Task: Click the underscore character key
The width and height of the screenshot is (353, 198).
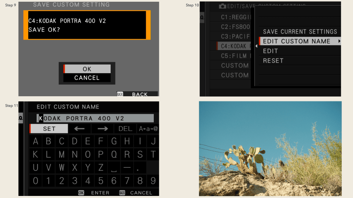Action: (x=114, y=168)
